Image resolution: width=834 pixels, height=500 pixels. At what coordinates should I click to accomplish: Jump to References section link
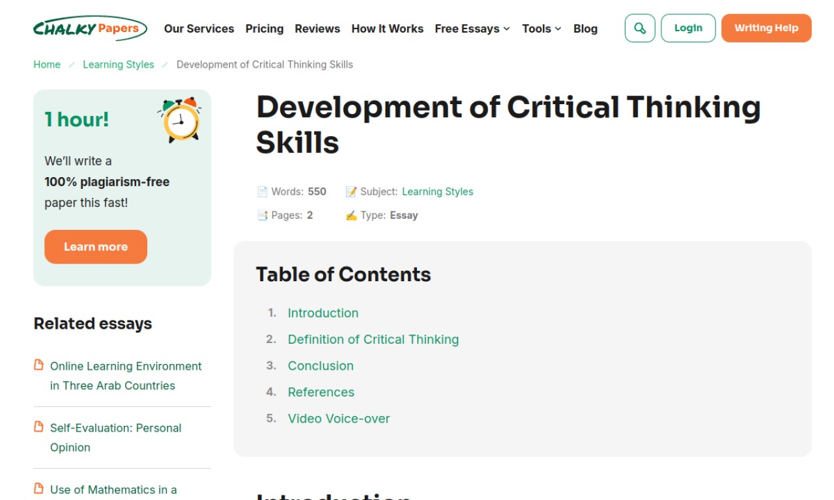point(321,392)
